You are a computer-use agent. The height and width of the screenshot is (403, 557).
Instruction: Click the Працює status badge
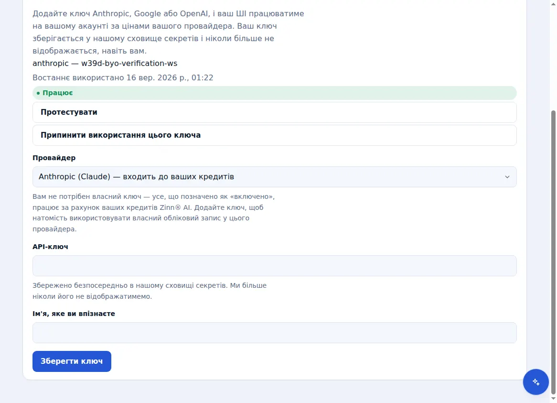tap(274, 93)
